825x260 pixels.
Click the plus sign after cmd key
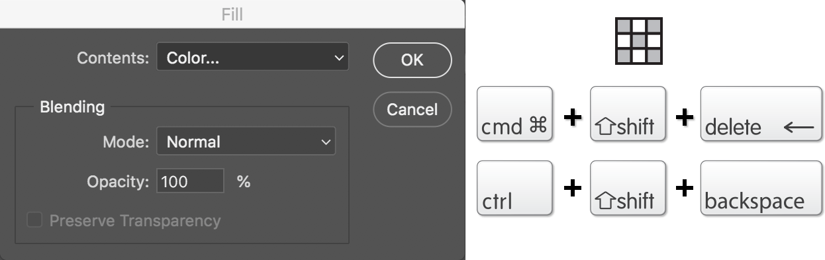point(571,118)
